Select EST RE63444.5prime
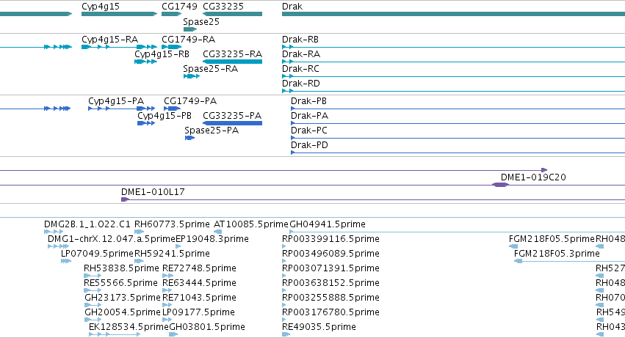The width and height of the screenshot is (625, 338). click(x=199, y=284)
